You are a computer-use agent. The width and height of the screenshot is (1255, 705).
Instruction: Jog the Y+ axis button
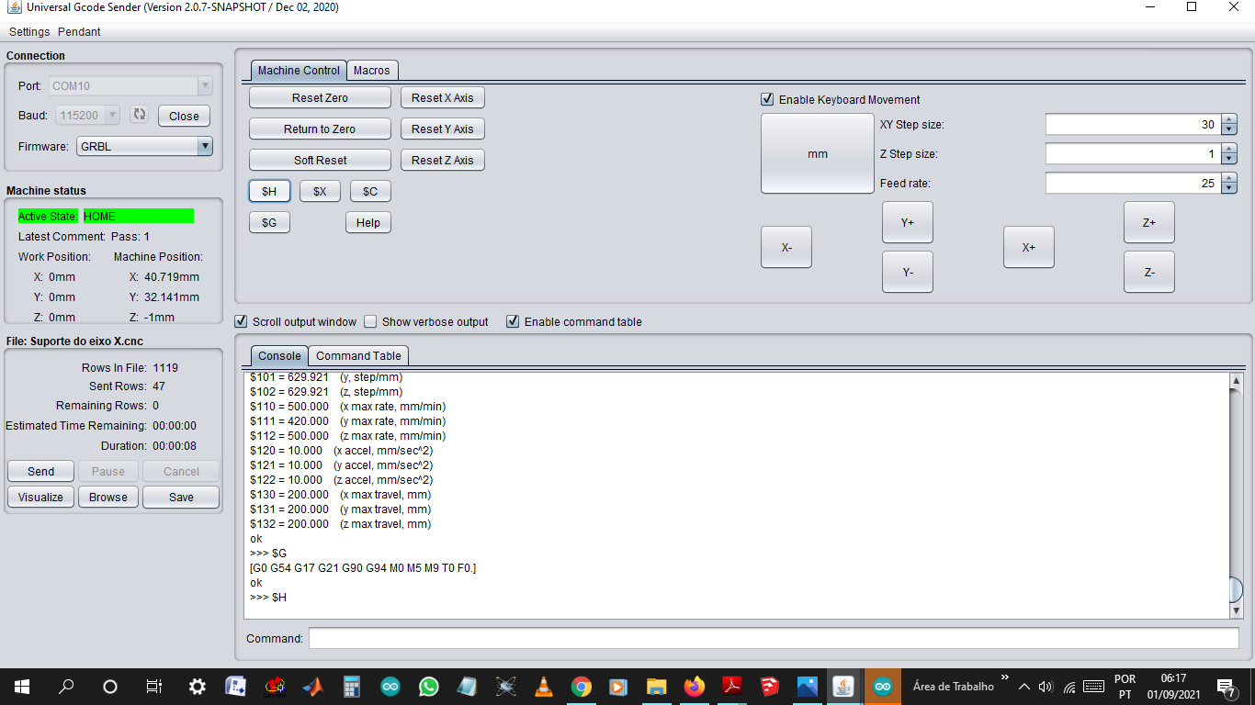point(908,222)
